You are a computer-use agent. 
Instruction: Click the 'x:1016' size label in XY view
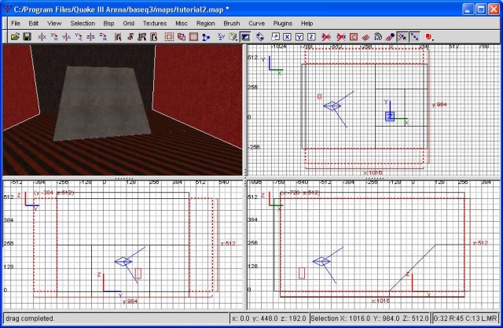pyautogui.click(x=372, y=173)
